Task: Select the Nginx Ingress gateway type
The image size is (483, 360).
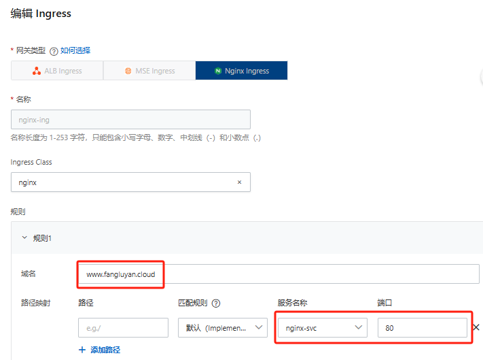Action: coord(242,71)
